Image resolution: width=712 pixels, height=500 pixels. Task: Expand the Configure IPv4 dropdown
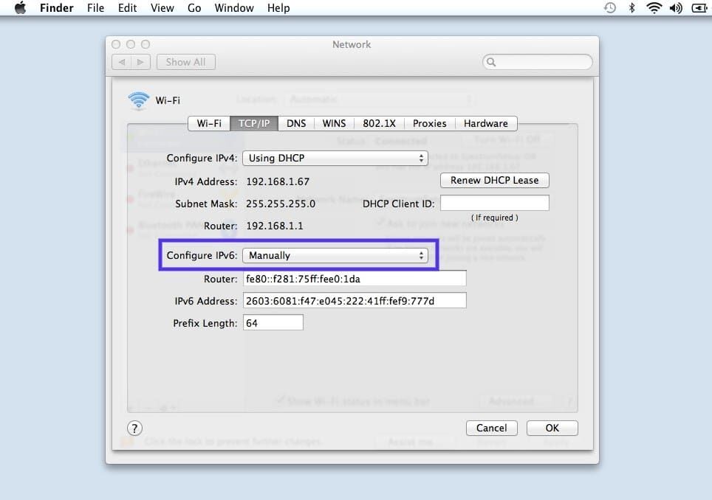(335, 158)
